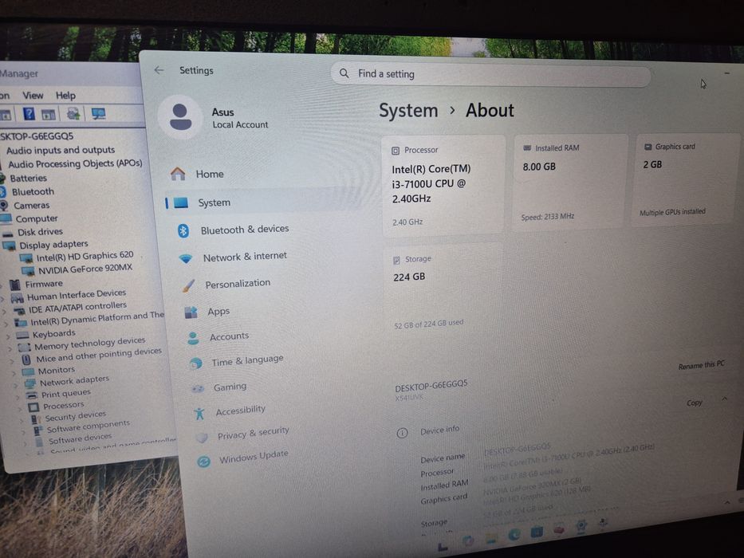
Task: Select Audio Processing Objects (APOs) row
Action: 75,163
